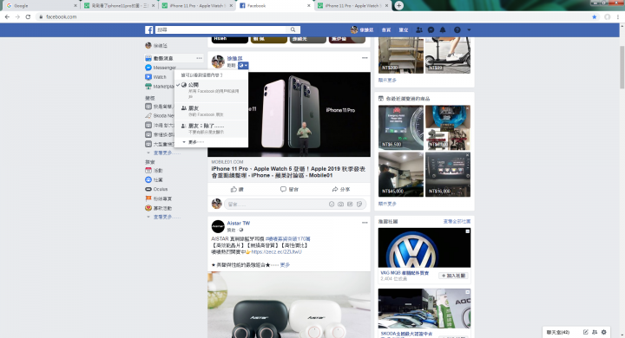Image resolution: width=625 pixels, height=338 pixels.
Task: Open the notifications bell icon
Action: pos(443,29)
